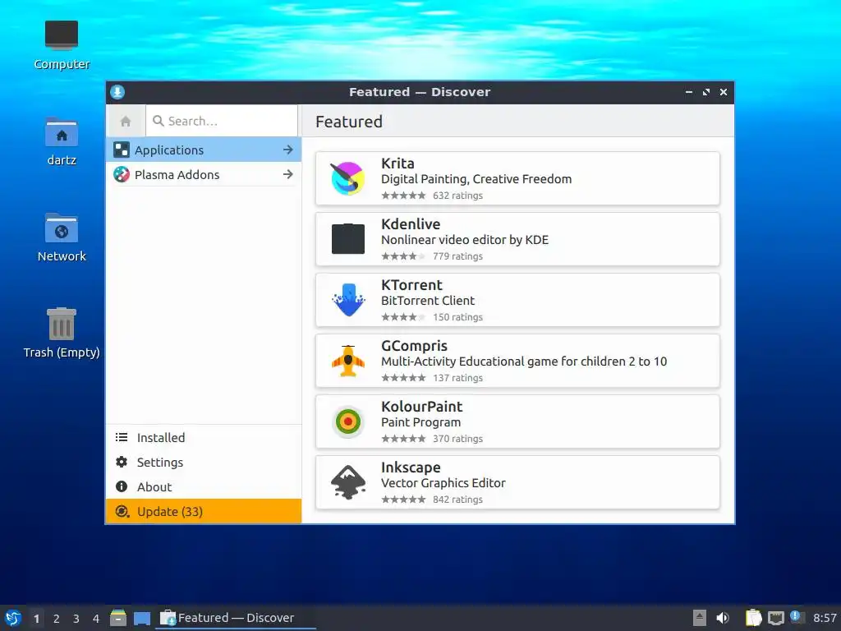Go to home via house icon
This screenshot has width=841, height=631.
click(x=126, y=122)
